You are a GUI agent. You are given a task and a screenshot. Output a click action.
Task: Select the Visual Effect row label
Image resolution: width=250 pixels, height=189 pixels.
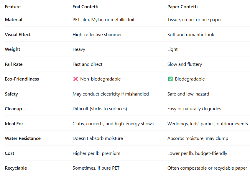click(x=18, y=34)
